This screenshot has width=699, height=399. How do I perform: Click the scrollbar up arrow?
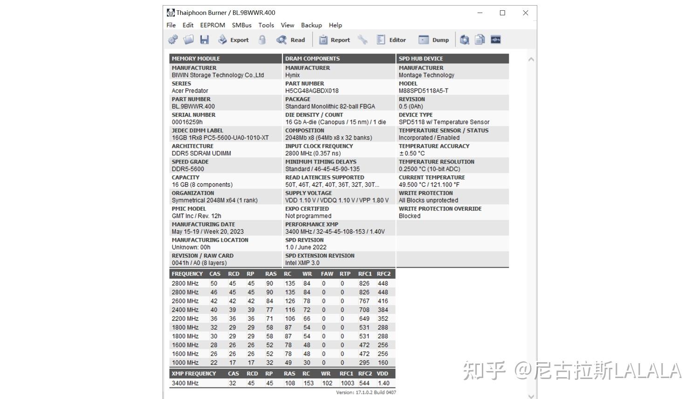531,60
